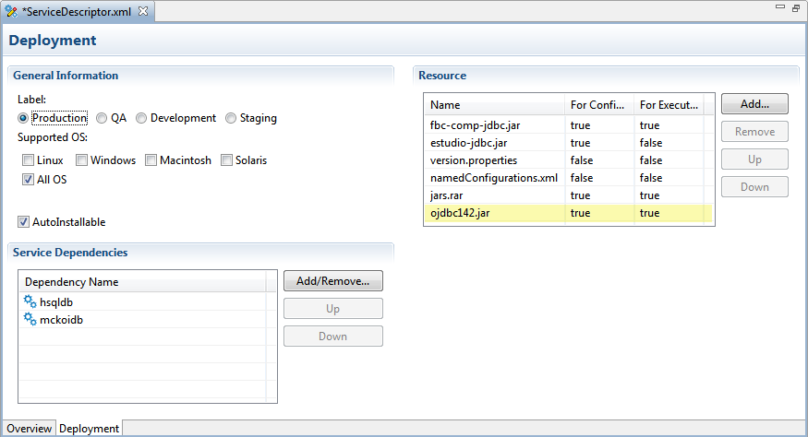Sort resources by the Name column header

(x=494, y=105)
